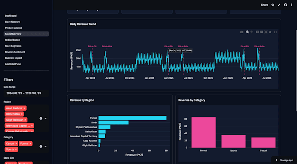Remove the Azad Kashmir region tag

[24, 108]
